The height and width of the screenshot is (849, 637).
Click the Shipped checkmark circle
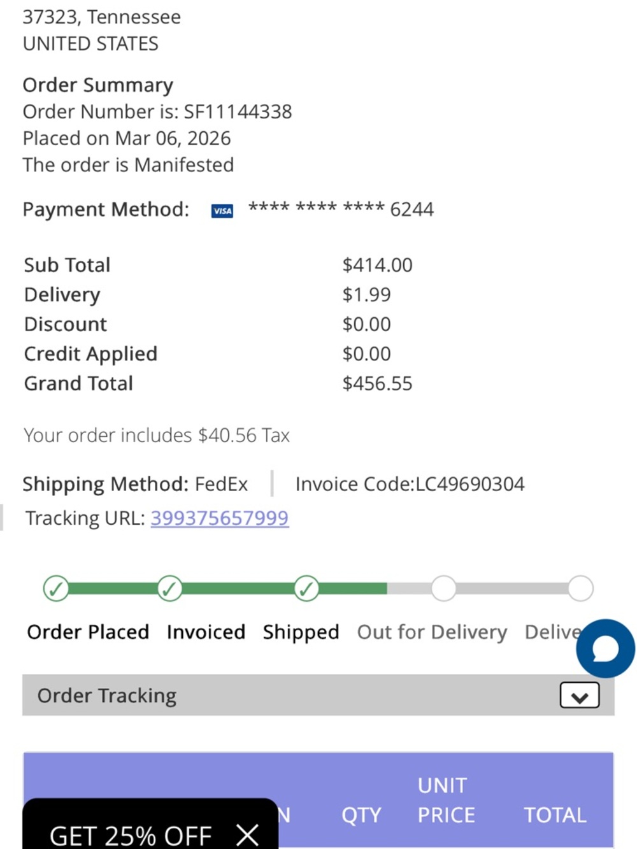coord(306,589)
